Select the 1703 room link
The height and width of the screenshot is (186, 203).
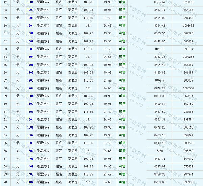30,80
